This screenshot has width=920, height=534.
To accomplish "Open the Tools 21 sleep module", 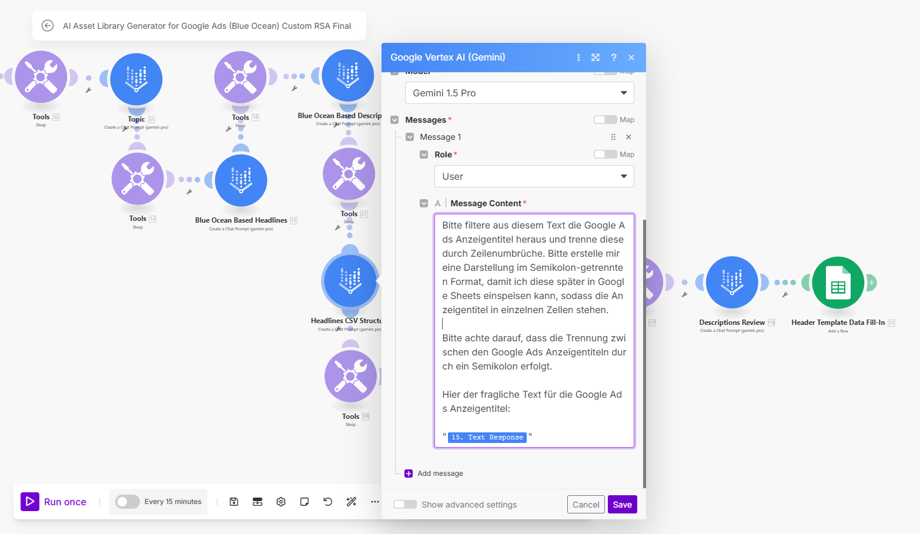I will pyautogui.click(x=349, y=174).
